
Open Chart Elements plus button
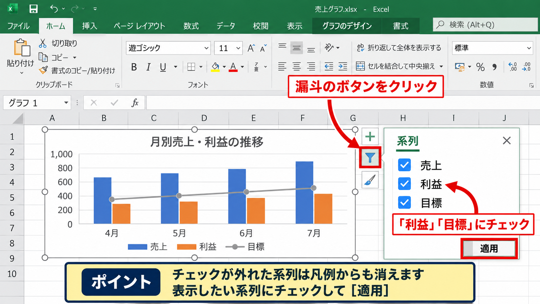tap(370, 137)
